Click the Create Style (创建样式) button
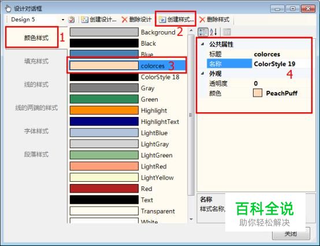 pyautogui.click(x=176, y=20)
